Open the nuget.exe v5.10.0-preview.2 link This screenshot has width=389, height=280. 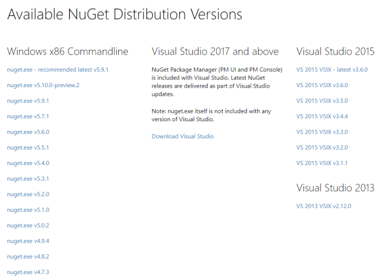[43, 85]
